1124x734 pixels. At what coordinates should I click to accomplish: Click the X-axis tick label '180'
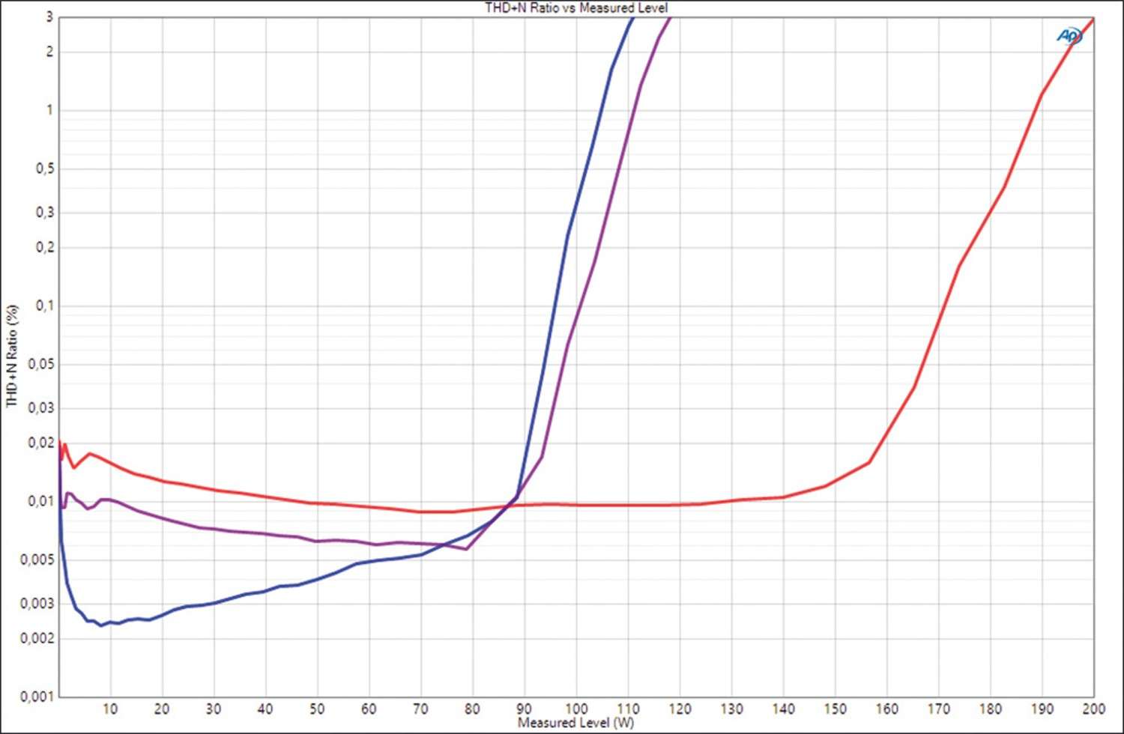point(990,709)
